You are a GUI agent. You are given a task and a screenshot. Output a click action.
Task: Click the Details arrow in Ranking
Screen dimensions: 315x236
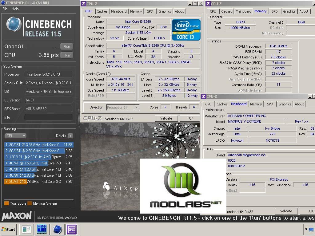click(x=70, y=136)
